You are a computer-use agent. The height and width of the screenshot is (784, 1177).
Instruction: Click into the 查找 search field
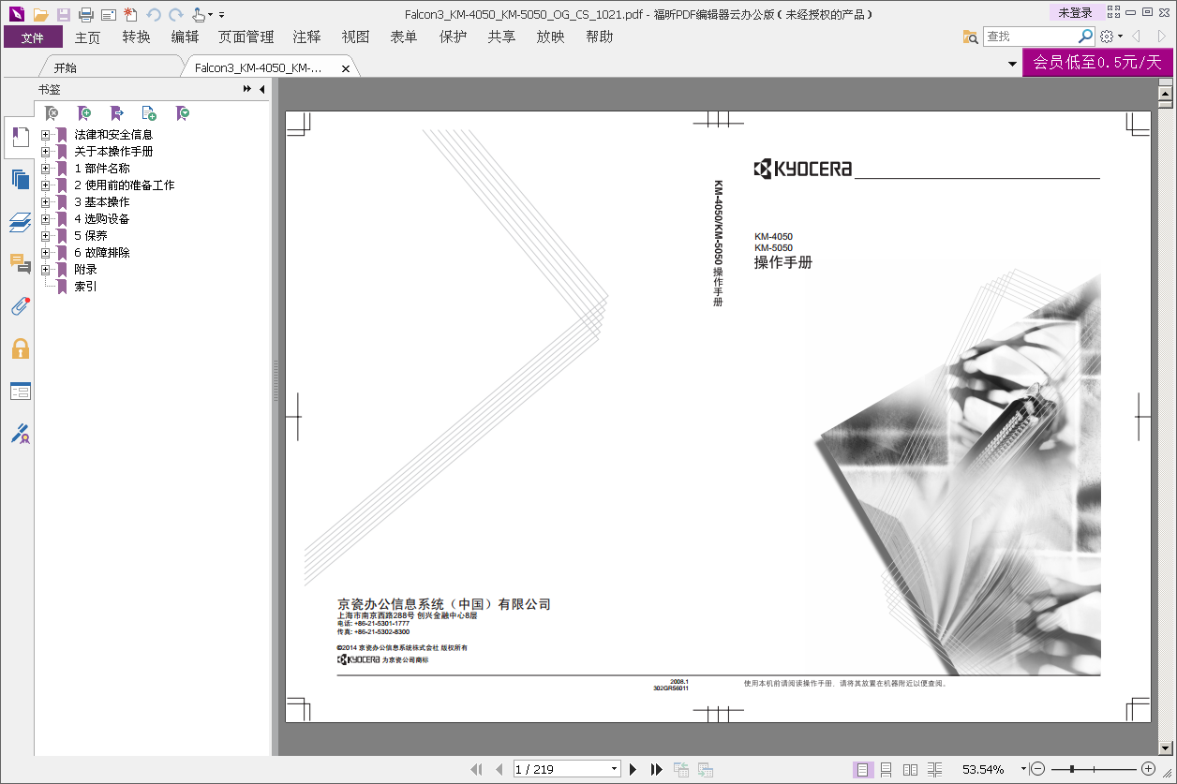coord(1030,37)
